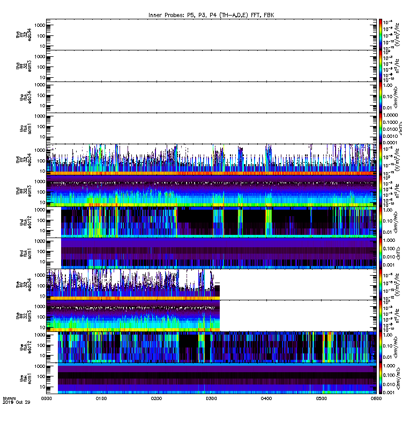This screenshot has height=429, width=402.
Task: Click the the fbk scm1 spectrogram panel
Action: click(211, 378)
